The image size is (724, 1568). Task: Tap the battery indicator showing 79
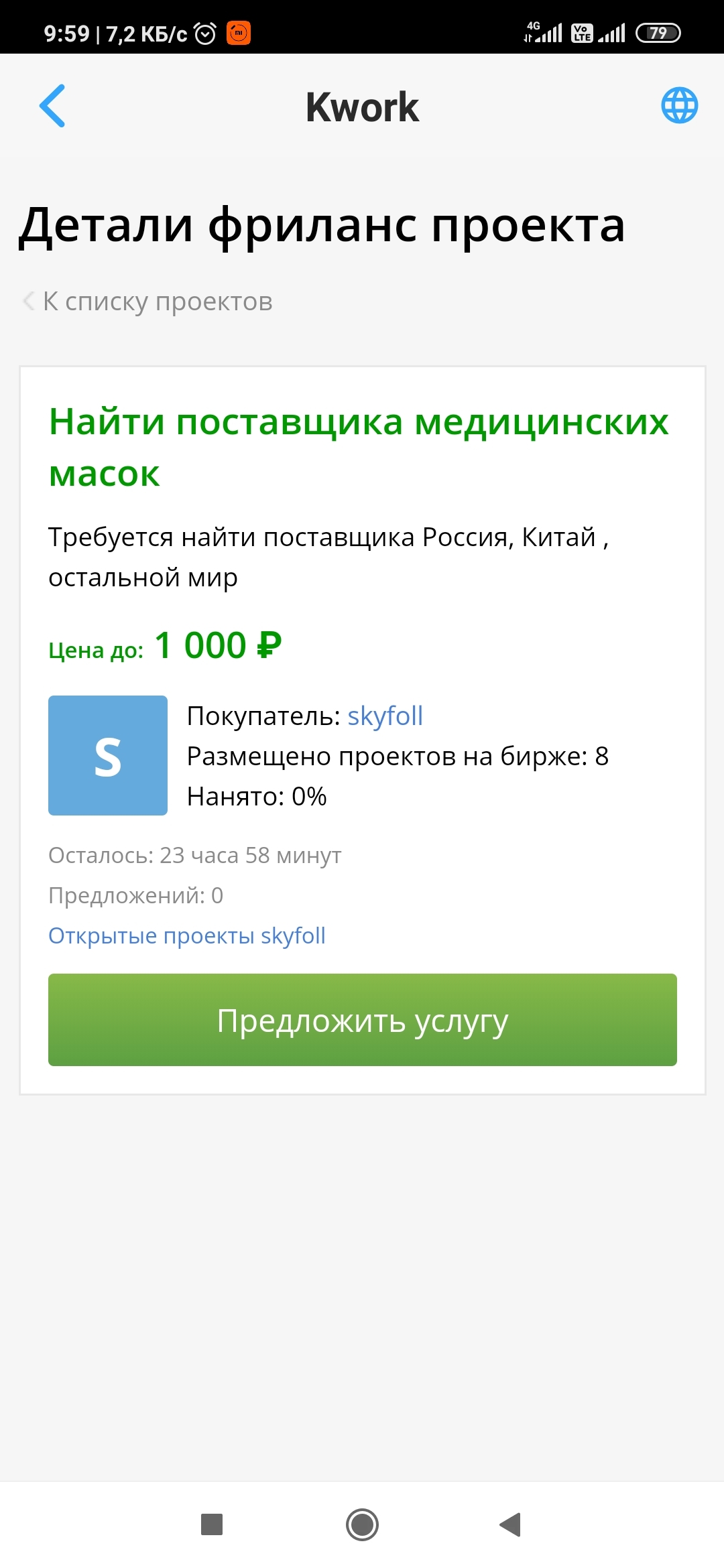pyautogui.click(x=658, y=33)
